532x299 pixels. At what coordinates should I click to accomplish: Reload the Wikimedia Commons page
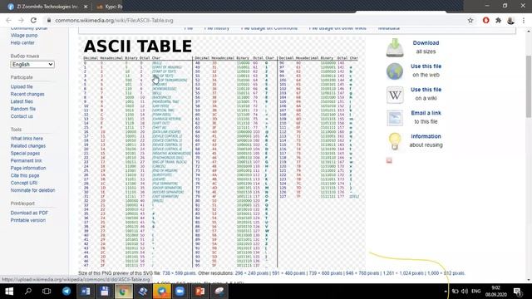[x=33, y=20]
